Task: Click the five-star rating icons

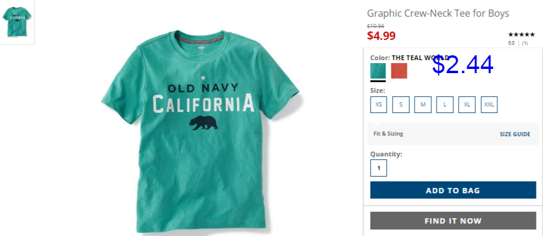Action: 521,34
